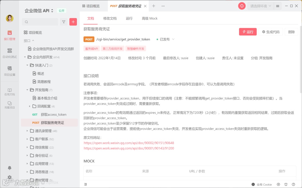Toggle sidebar collapse icon at bottom
302x188 pixels.
click(85, 184)
